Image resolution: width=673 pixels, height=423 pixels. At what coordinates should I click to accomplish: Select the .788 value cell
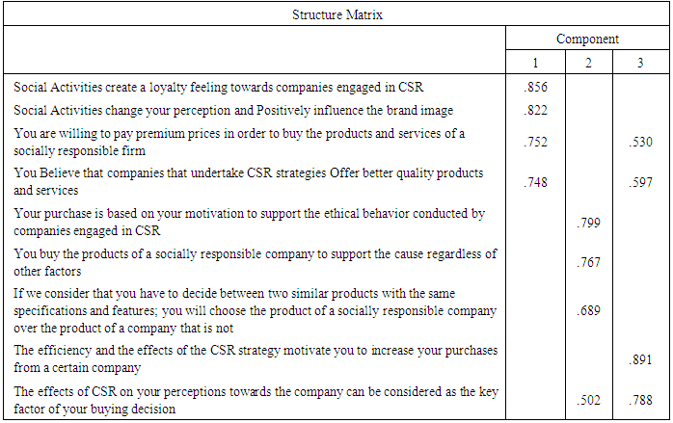point(641,400)
